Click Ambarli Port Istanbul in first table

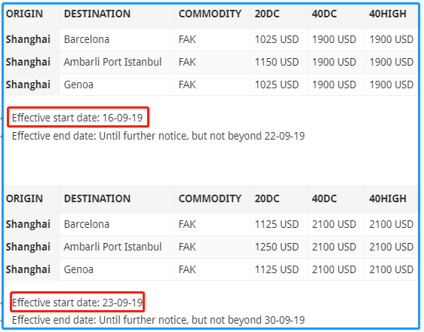click(x=112, y=62)
